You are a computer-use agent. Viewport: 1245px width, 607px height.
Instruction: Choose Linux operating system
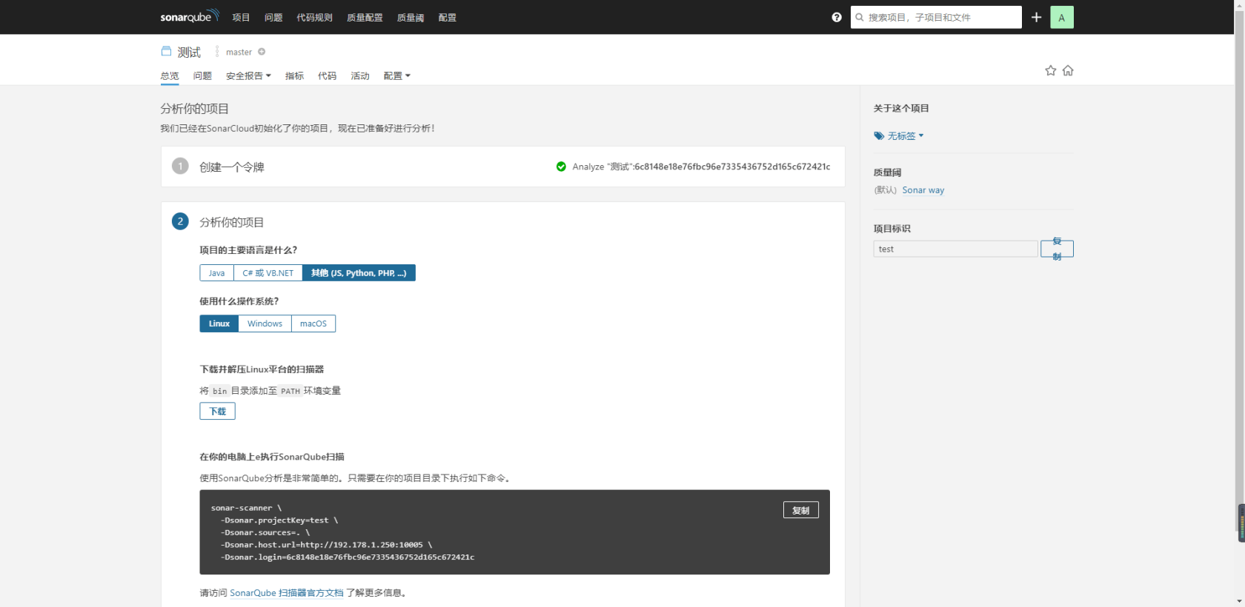(219, 323)
